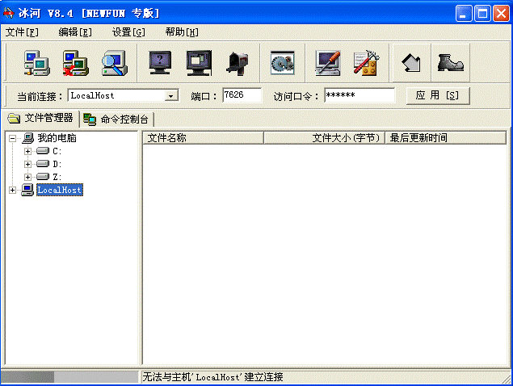
Task: Click the 端口 label text
Action: click(x=204, y=97)
